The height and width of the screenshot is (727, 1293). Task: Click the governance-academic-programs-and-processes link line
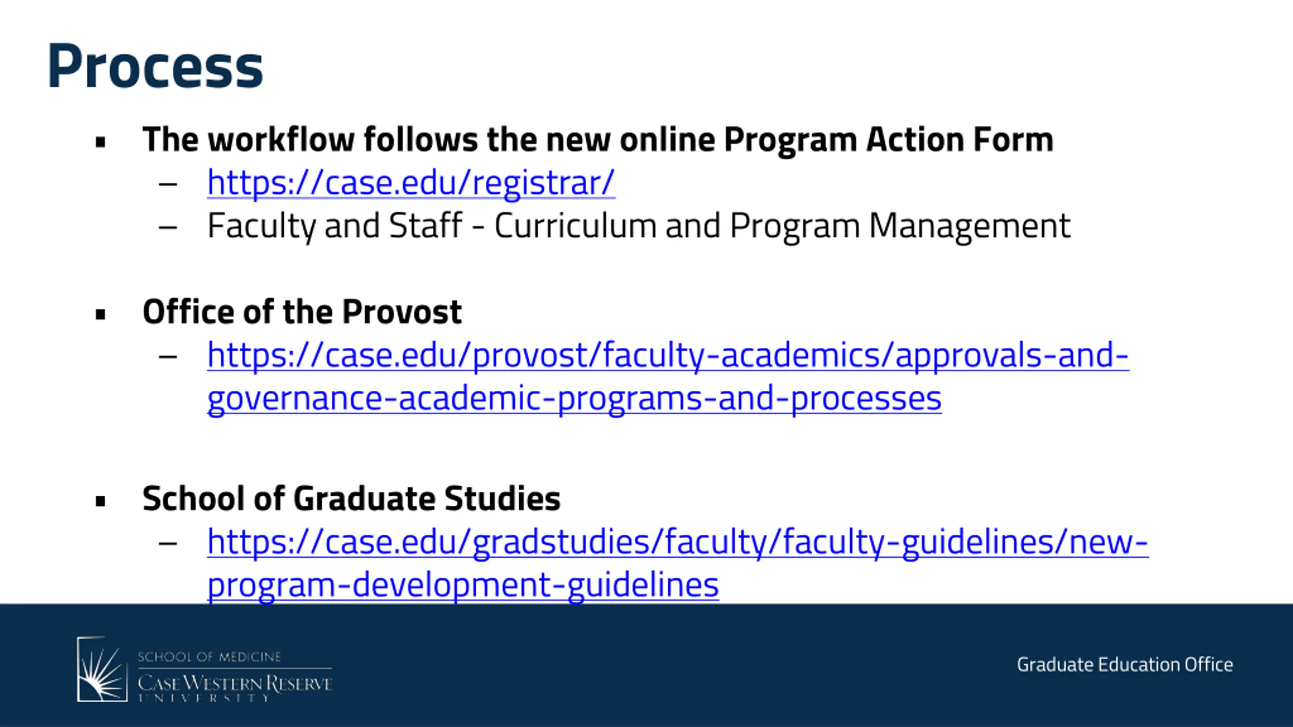pos(574,399)
